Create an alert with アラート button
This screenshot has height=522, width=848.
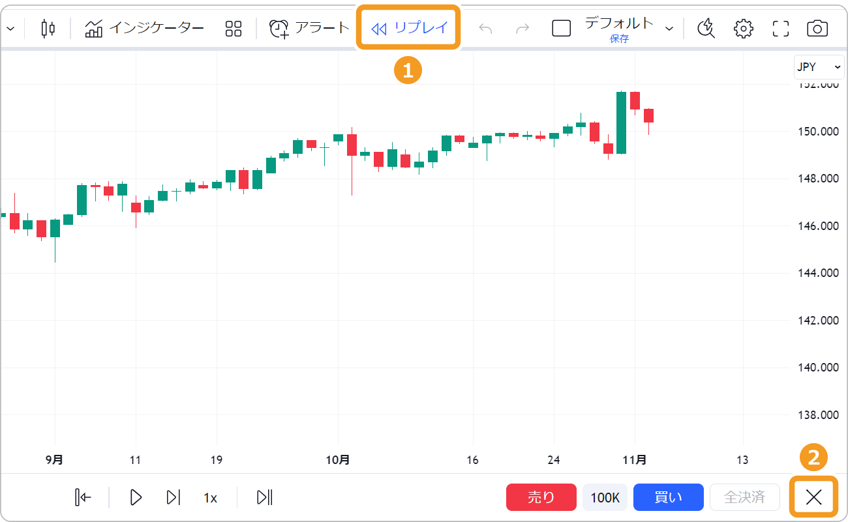pyautogui.click(x=310, y=28)
